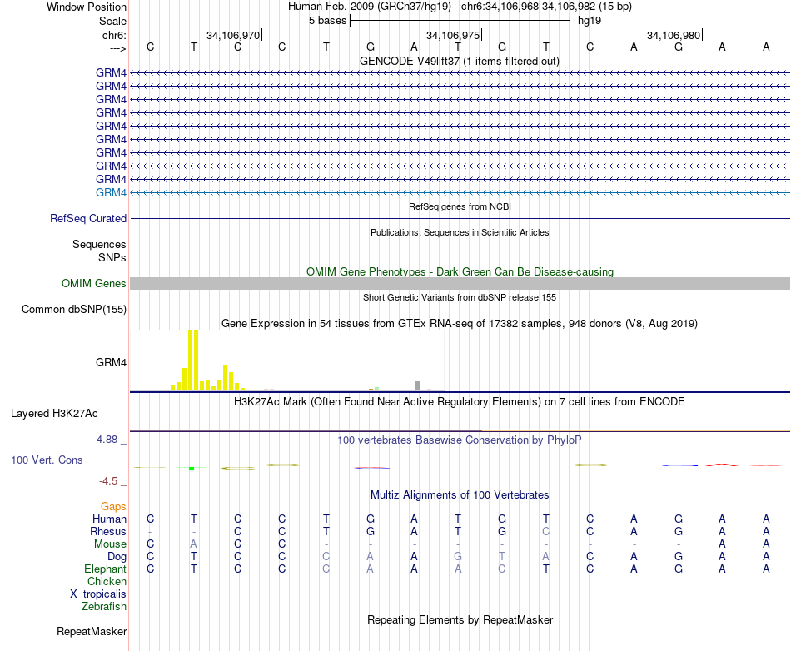Open the OMIM Gene Phenotypes track title
Image resolution: width=791 pixels, height=651 pixels.
(x=460, y=271)
